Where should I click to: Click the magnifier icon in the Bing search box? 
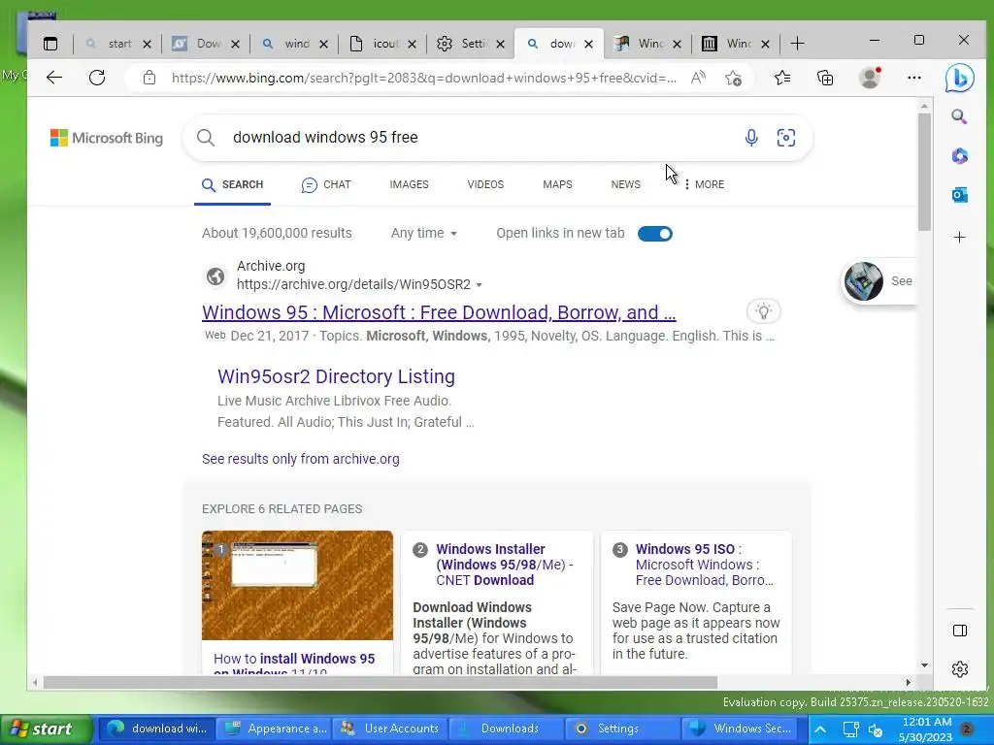(206, 138)
